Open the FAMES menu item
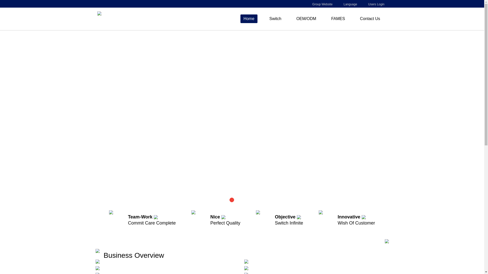 [338, 19]
